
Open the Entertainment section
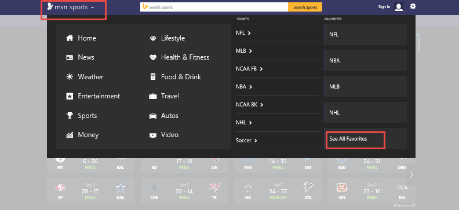(99, 96)
